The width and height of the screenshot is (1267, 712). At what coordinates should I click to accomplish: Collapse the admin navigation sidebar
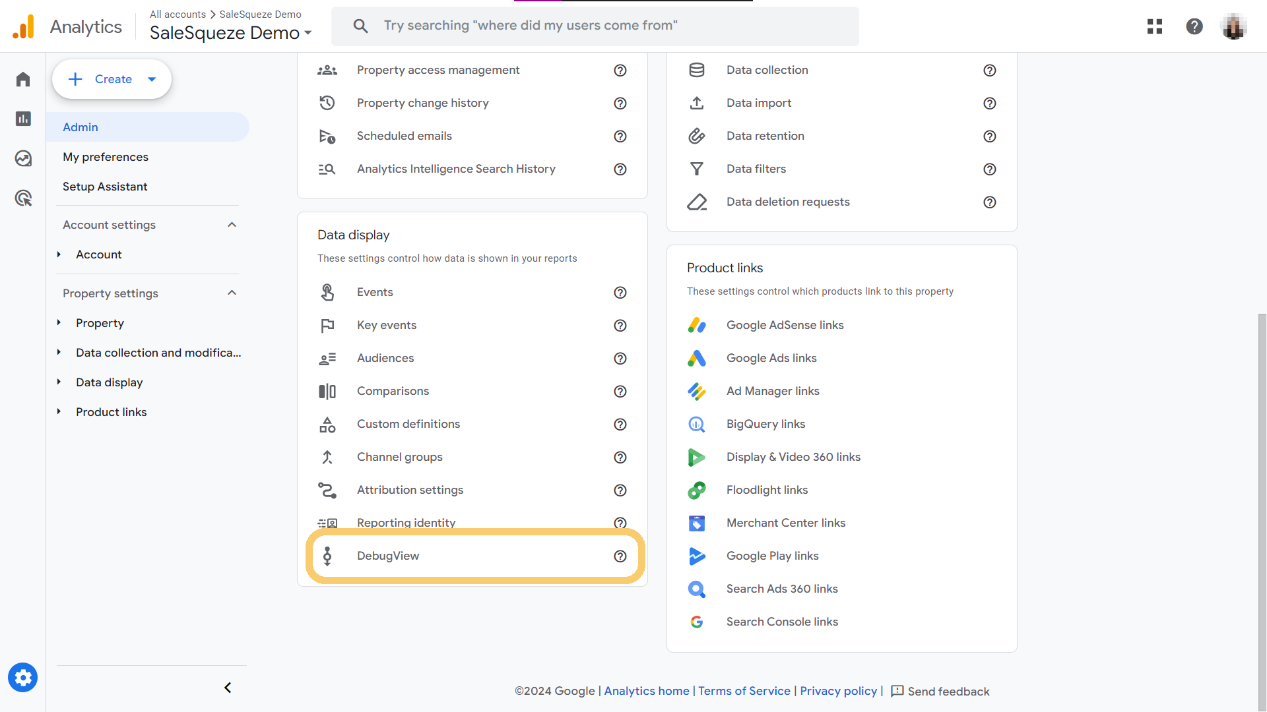pos(228,688)
